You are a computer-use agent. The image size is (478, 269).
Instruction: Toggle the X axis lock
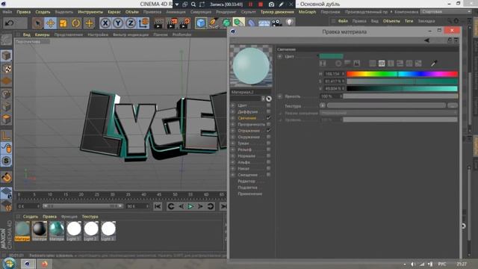[x=105, y=23]
